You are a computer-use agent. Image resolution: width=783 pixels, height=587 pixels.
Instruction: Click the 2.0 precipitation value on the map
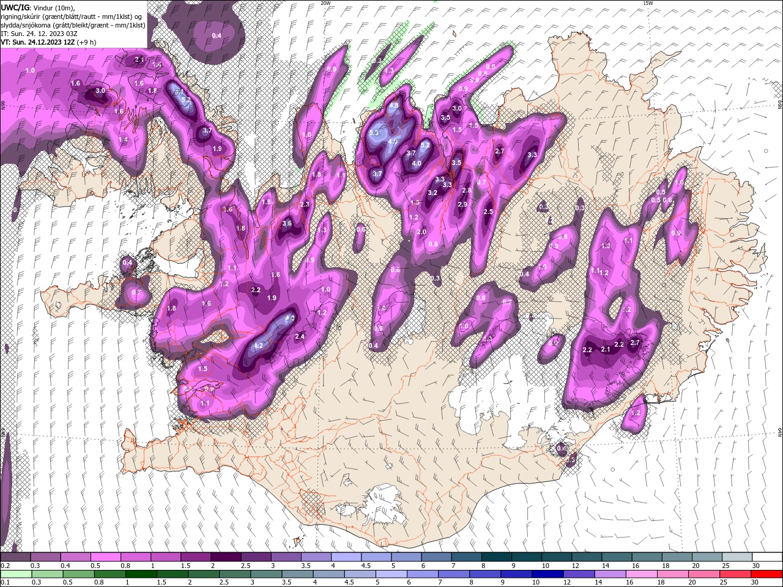[x=421, y=232]
